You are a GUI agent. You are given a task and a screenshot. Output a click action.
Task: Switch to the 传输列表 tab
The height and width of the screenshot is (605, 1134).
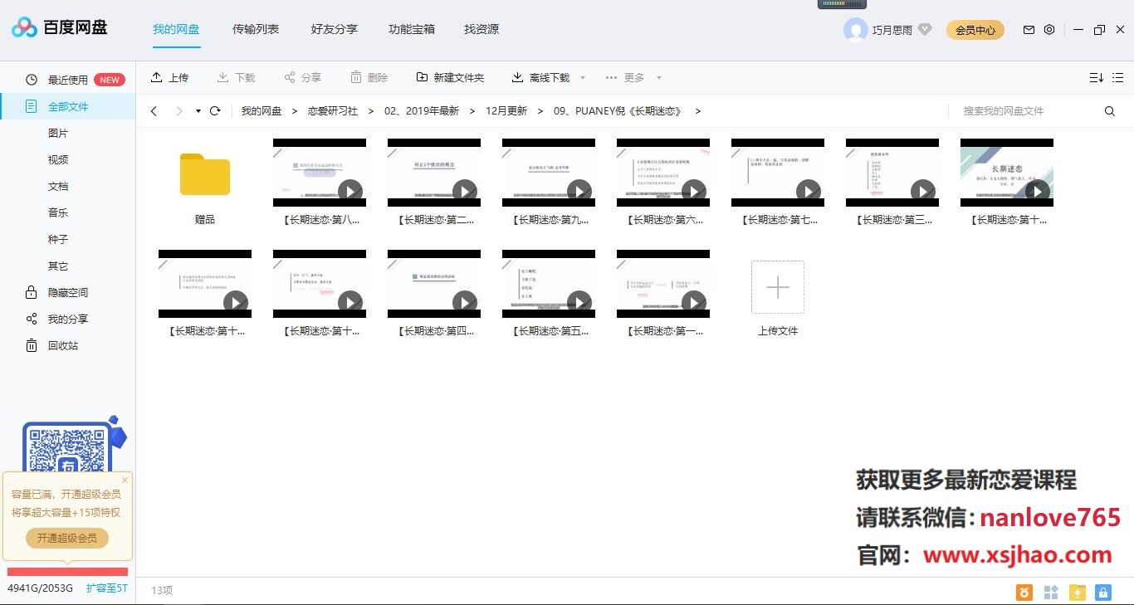[x=256, y=29]
